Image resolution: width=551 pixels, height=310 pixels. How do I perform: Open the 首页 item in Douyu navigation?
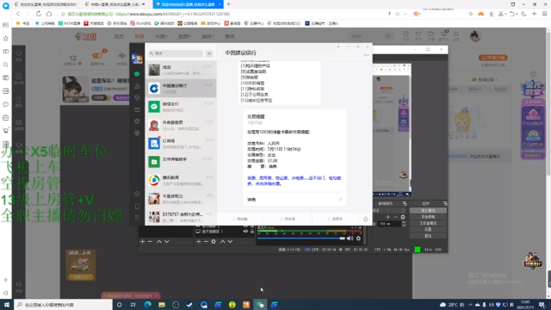(119, 36)
